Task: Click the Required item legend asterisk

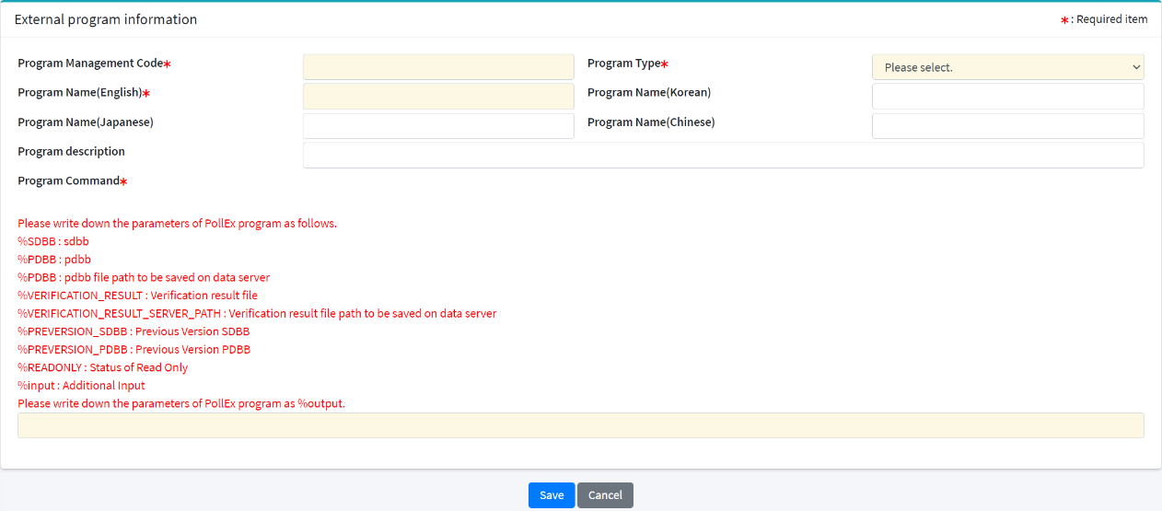Action: (x=1064, y=20)
